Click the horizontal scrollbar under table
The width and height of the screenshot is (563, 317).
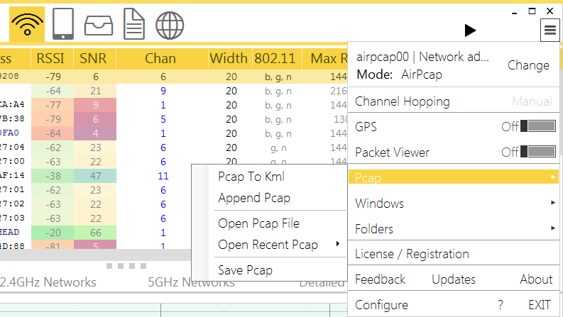(95, 255)
